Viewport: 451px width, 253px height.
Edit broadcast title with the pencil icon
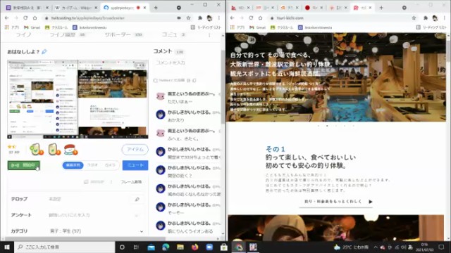[x=44, y=51]
